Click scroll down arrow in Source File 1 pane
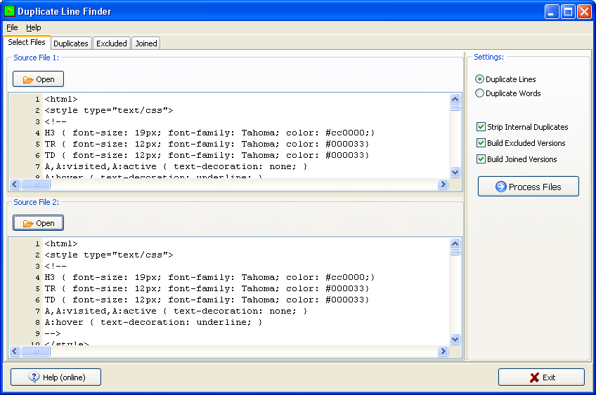This screenshot has height=395, width=596. (455, 173)
